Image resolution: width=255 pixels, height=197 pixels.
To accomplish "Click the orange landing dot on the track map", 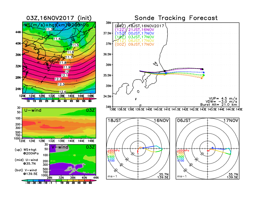I will [202, 78].
